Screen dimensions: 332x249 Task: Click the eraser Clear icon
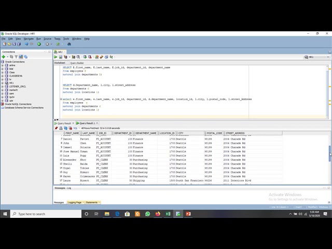102,57
